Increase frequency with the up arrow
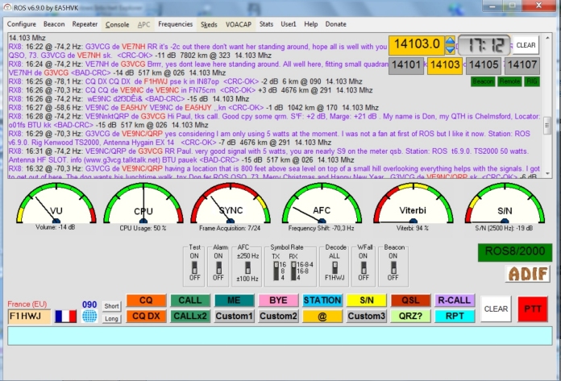 tap(451, 39)
